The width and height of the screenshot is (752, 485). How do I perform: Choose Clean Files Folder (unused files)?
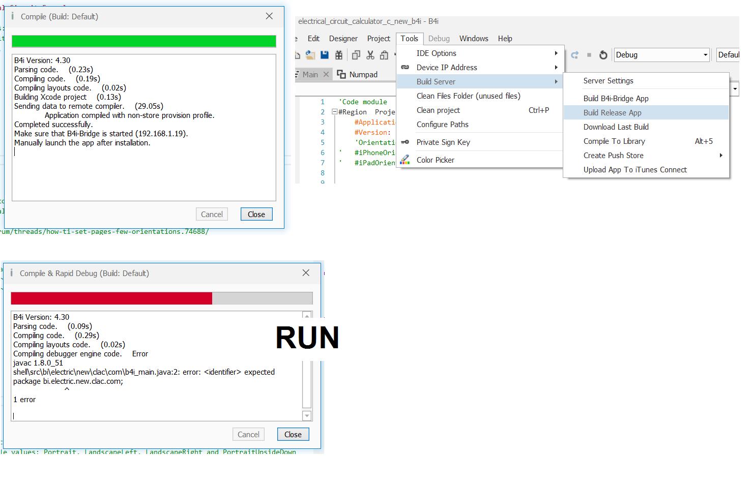(x=480, y=96)
